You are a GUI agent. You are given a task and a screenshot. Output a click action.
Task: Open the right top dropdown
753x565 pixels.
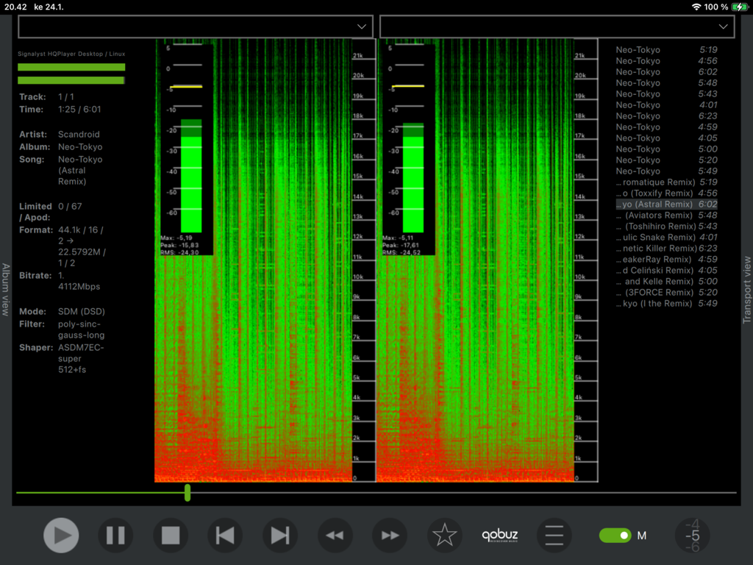(x=557, y=26)
